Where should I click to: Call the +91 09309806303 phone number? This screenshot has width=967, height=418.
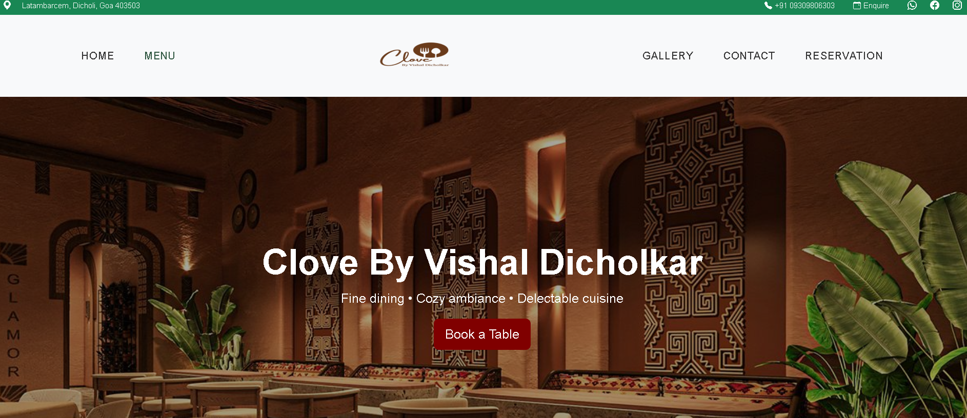coord(805,6)
